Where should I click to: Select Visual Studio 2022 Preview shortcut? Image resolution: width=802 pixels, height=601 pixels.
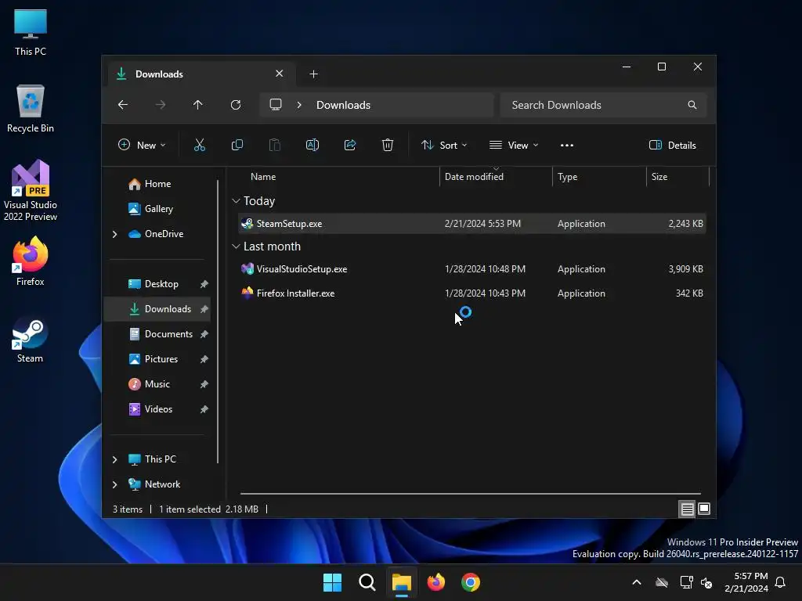31,191
